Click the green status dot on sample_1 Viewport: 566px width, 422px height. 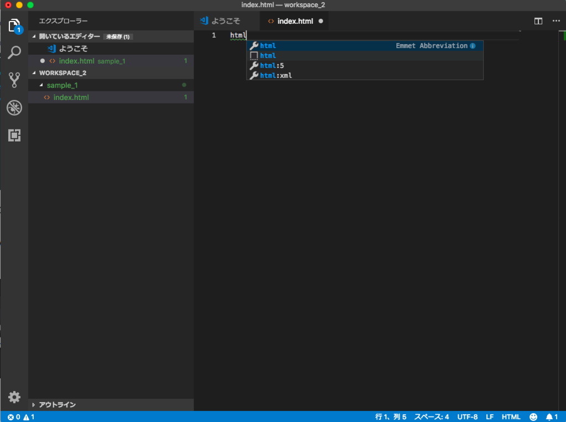(x=184, y=85)
